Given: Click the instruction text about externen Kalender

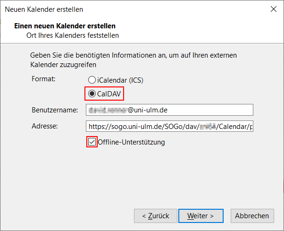Looking at the screenshot, I should [133, 60].
